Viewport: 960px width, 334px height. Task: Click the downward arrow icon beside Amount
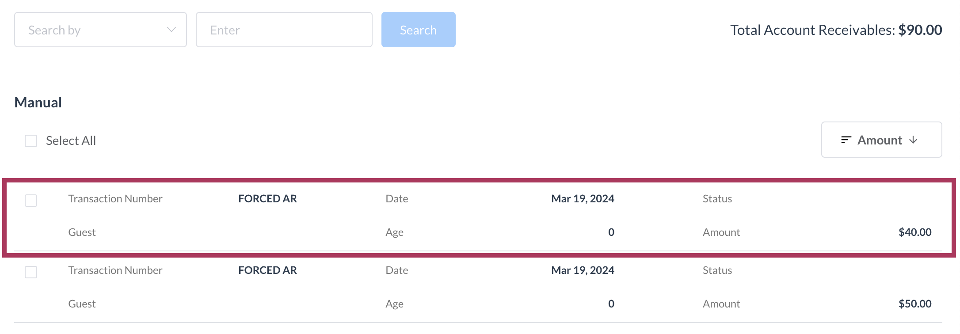tap(913, 140)
